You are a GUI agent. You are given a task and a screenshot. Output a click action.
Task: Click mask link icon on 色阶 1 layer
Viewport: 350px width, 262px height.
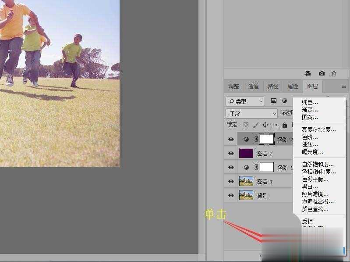[x=256, y=167]
